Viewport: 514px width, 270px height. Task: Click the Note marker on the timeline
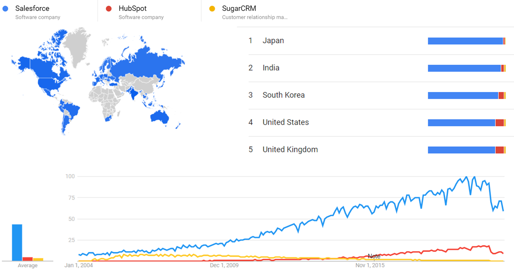[x=374, y=256]
